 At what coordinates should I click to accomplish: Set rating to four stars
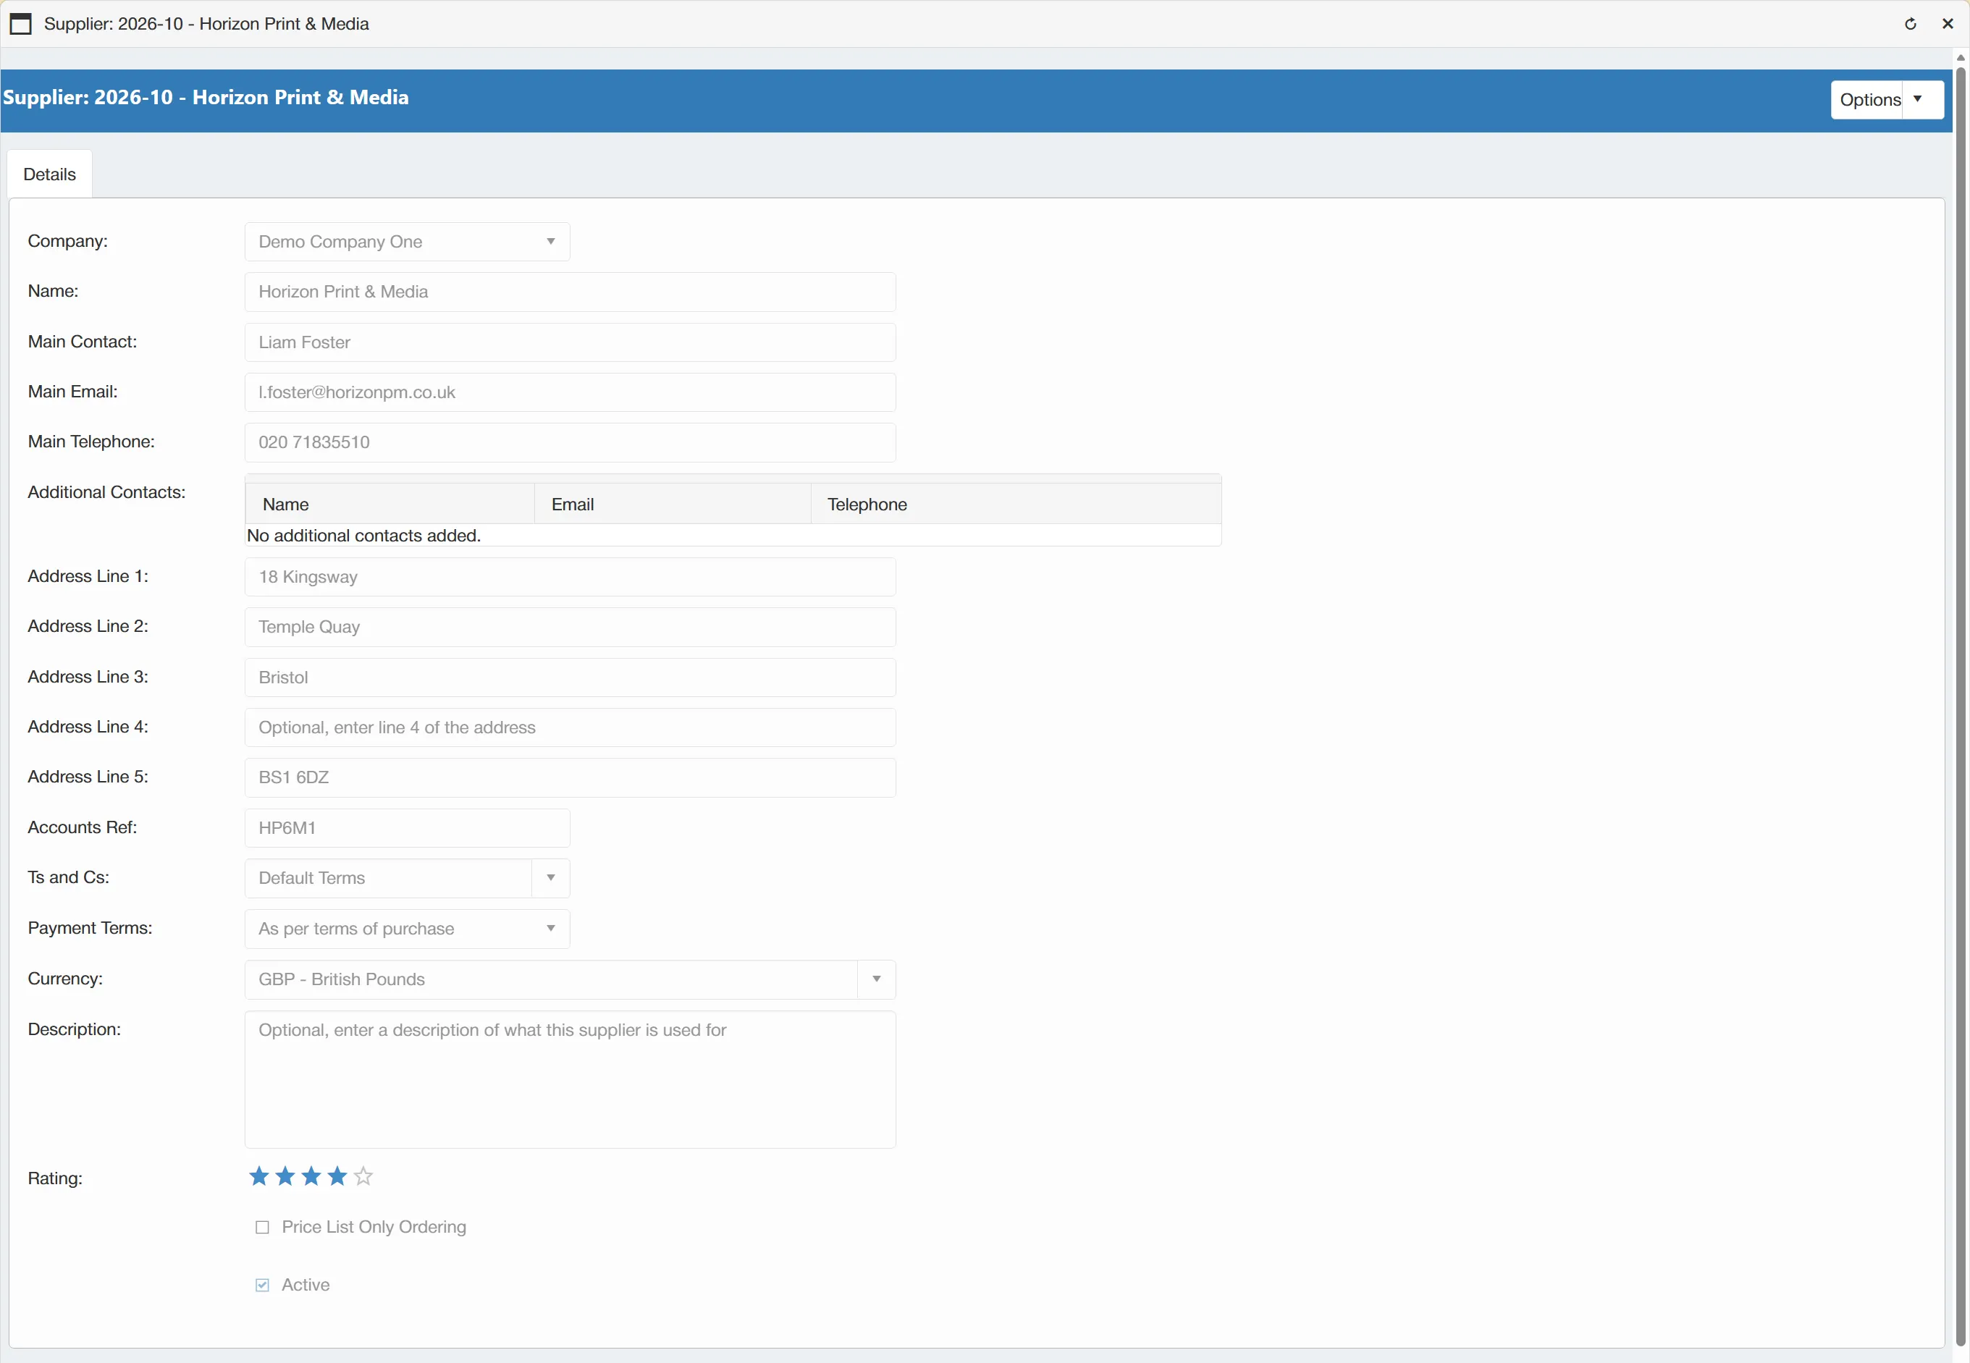coord(337,1176)
